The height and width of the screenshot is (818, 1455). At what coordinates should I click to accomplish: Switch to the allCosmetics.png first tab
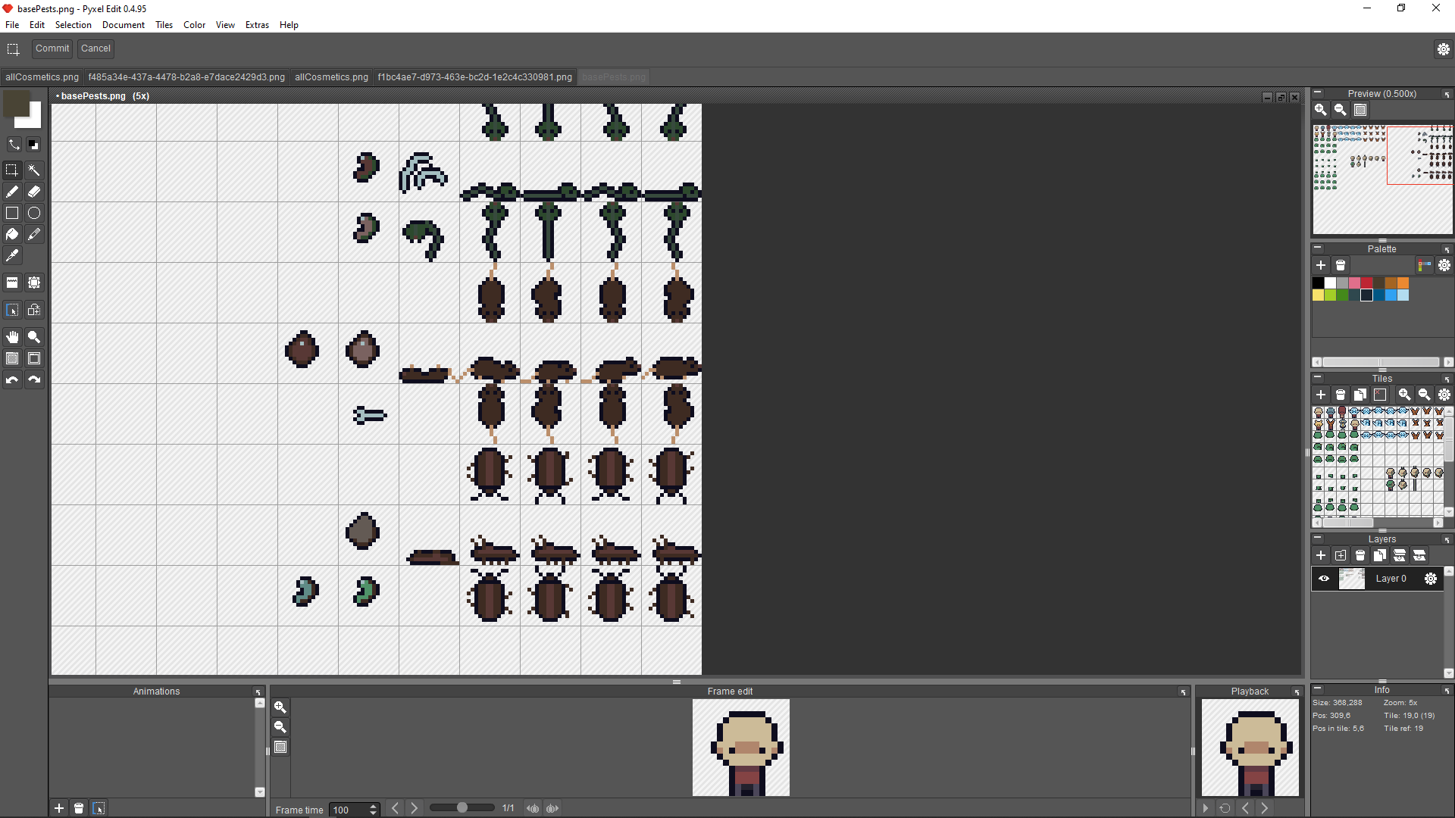(x=42, y=77)
